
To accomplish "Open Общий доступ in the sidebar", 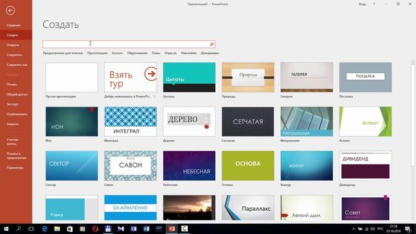I will tap(18, 94).
